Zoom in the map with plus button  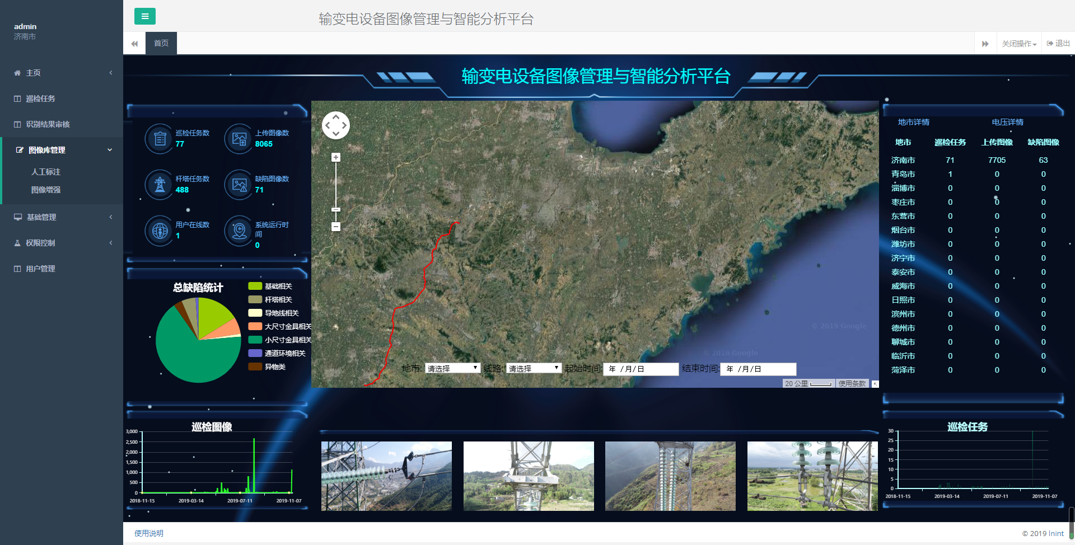point(336,158)
